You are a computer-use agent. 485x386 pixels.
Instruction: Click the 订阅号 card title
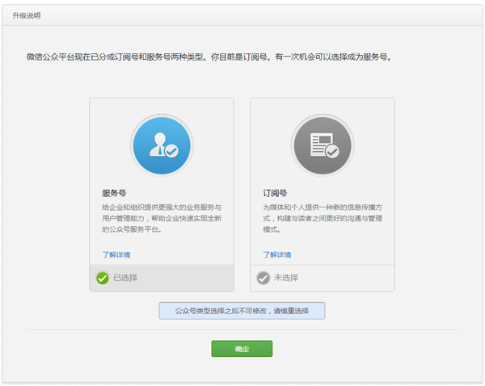click(x=275, y=194)
